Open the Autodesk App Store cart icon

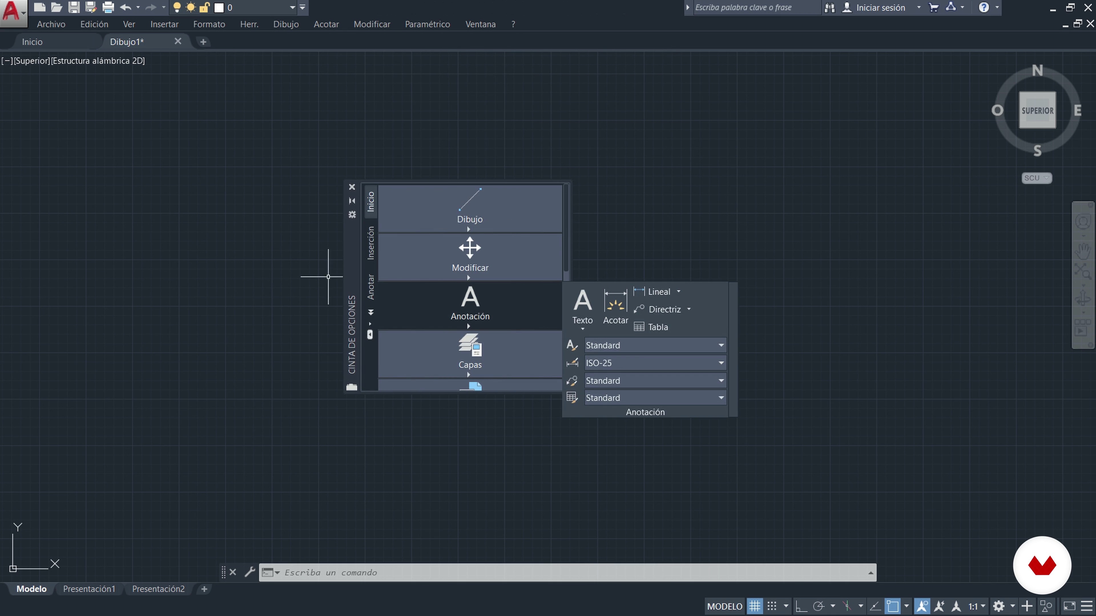coord(934,8)
